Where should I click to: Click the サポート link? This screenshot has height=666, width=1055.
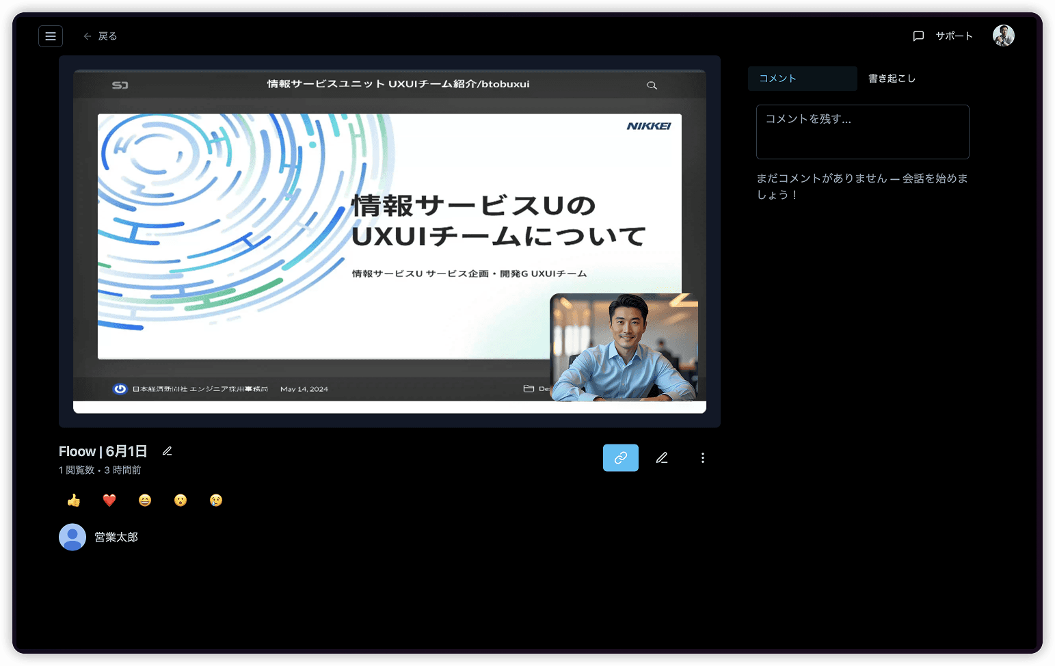coord(953,36)
